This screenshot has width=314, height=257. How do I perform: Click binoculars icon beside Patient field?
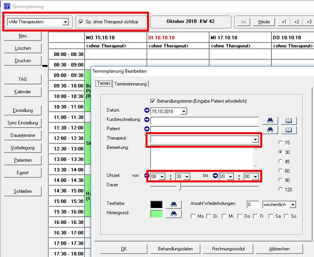tap(270, 130)
